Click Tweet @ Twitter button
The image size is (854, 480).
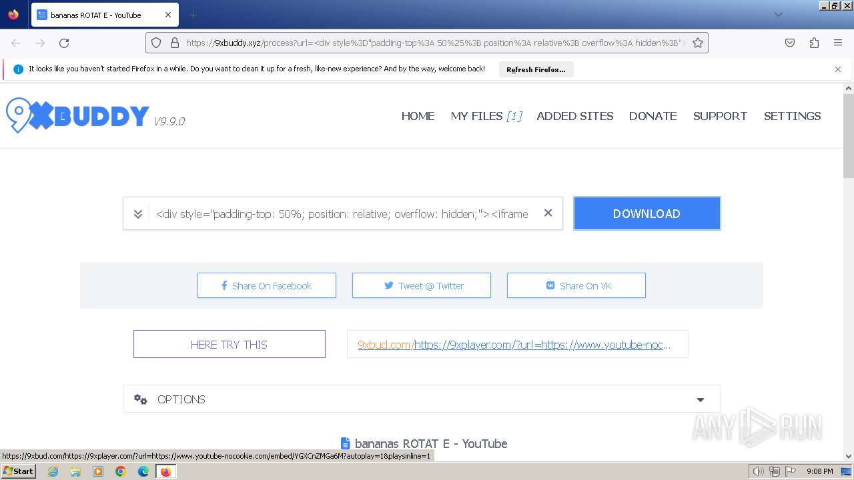pyautogui.click(x=422, y=285)
